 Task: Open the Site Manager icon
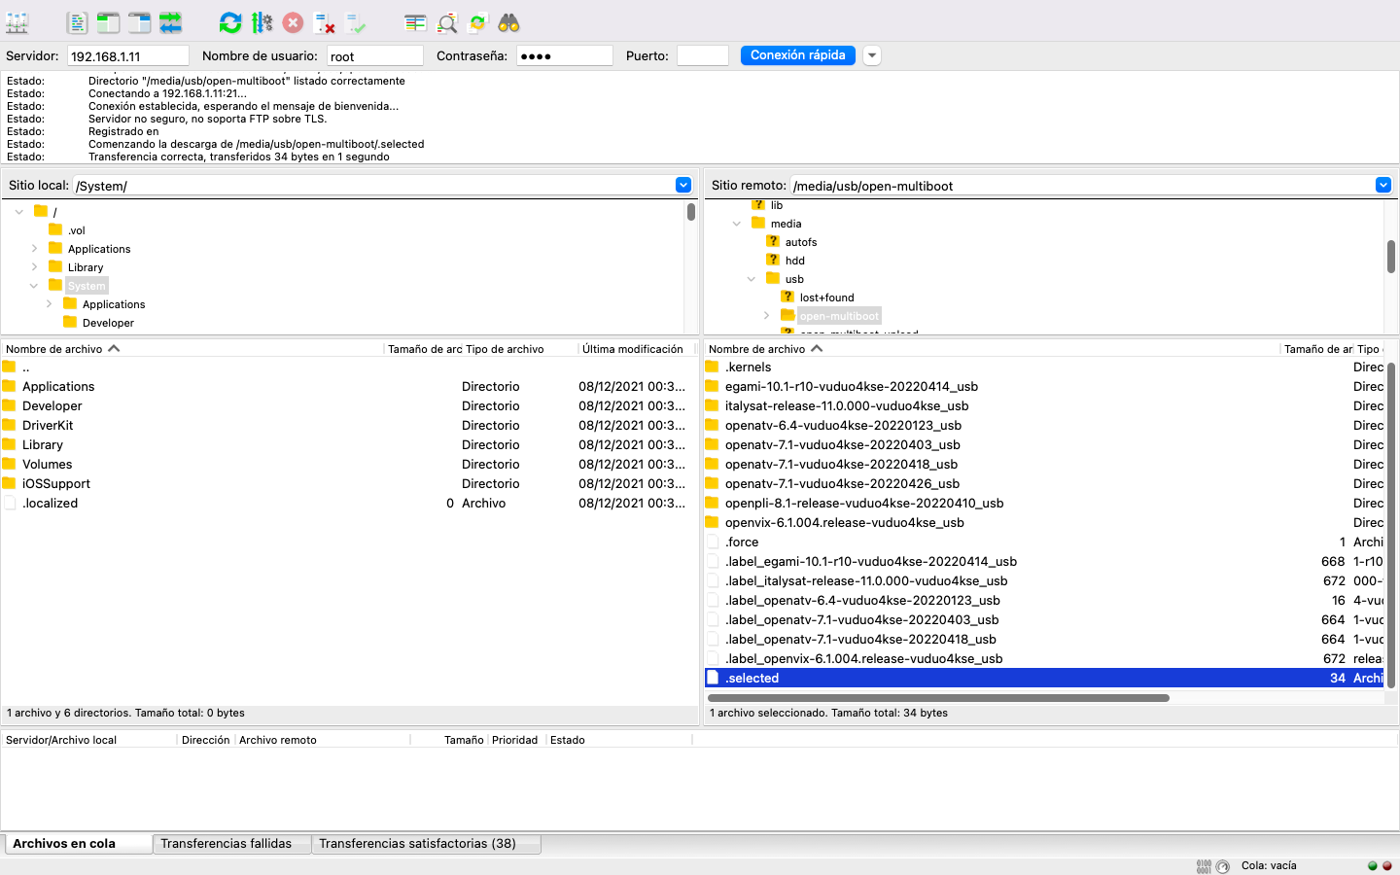pos(17,22)
